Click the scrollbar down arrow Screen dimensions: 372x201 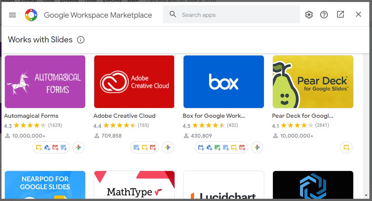366,195
